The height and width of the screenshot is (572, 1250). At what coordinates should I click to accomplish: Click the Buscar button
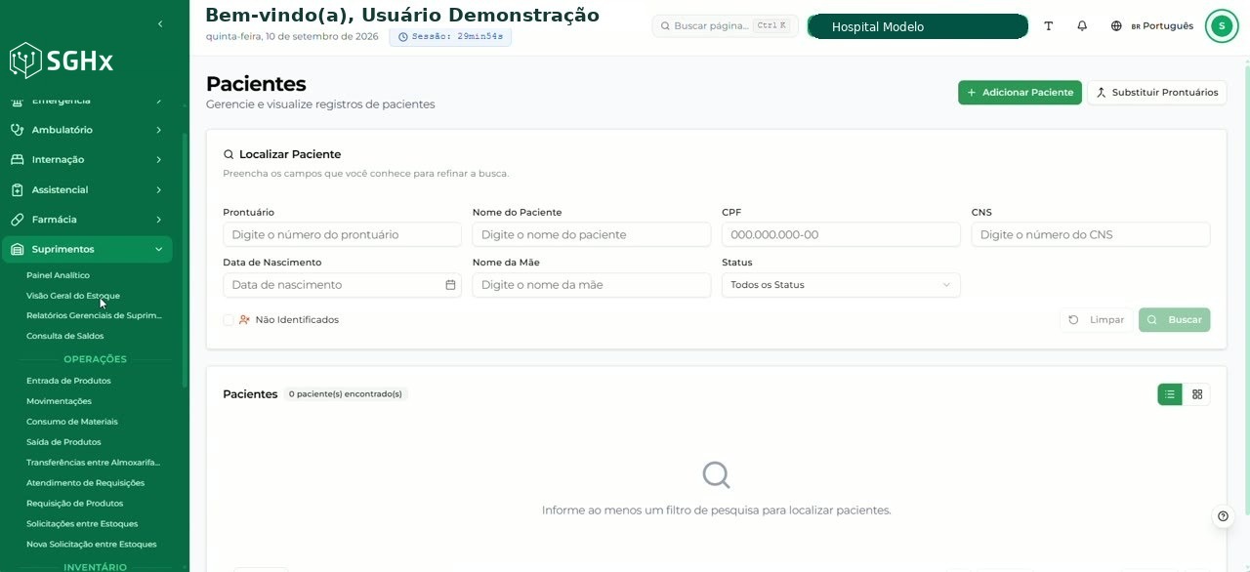tap(1175, 320)
